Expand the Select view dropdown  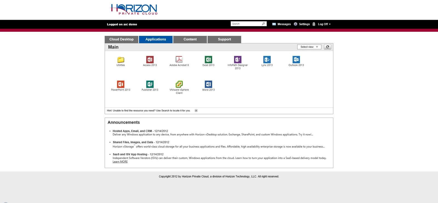tap(309, 47)
